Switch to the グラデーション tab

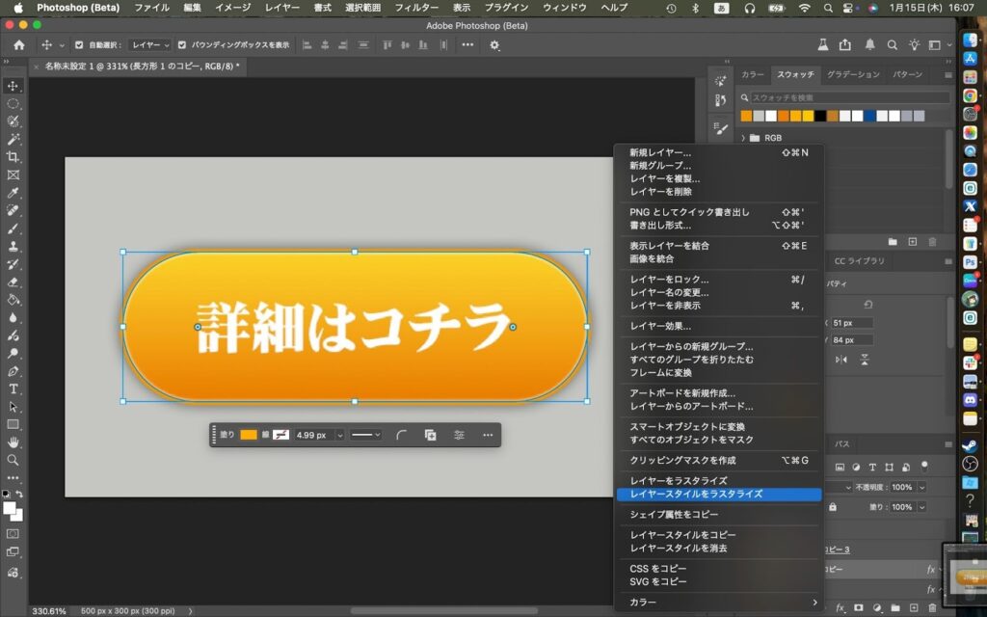[853, 74]
